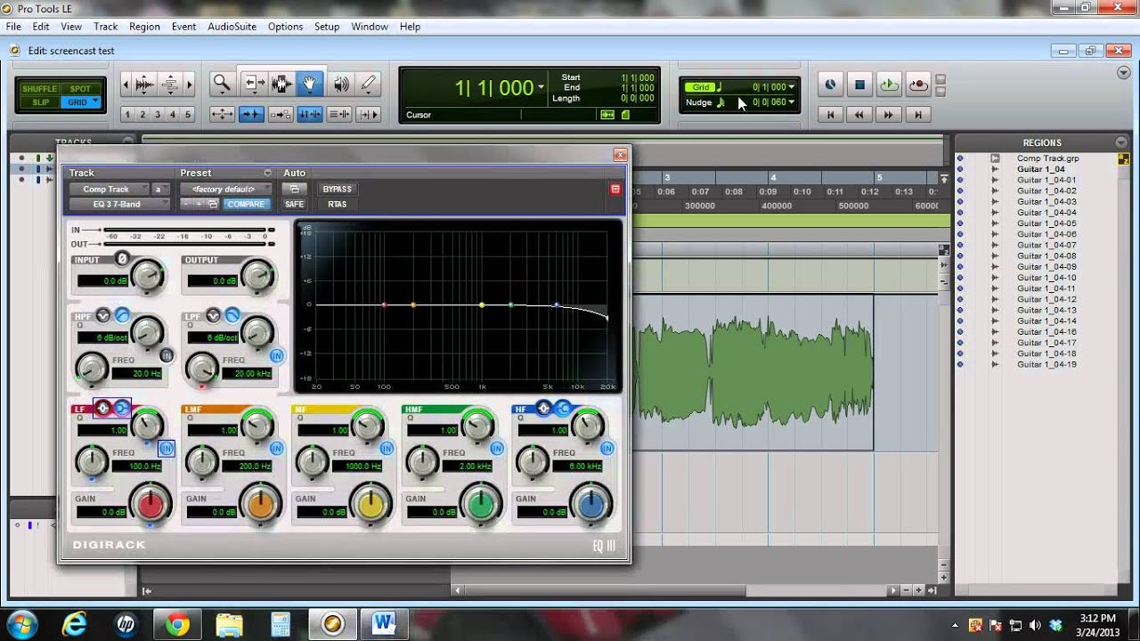This screenshot has height=641, width=1140.
Task: Open the insert position 'a' dropdown
Action: (x=160, y=189)
